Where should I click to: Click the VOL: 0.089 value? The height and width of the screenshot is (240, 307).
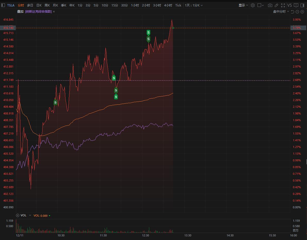40,216
